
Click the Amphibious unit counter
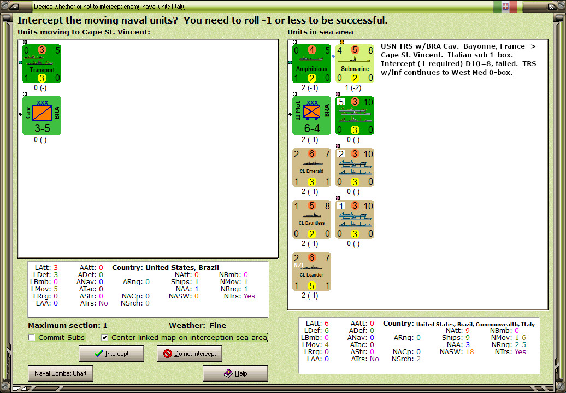(311, 64)
